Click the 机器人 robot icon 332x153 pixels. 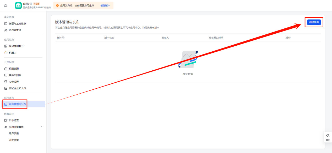(6, 53)
